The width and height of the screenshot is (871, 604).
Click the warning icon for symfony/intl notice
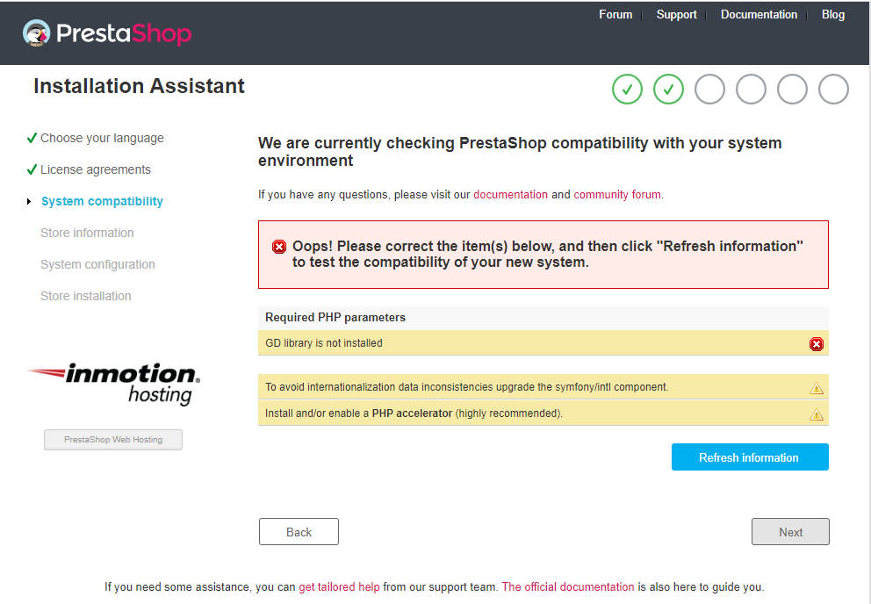tap(817, 388)
